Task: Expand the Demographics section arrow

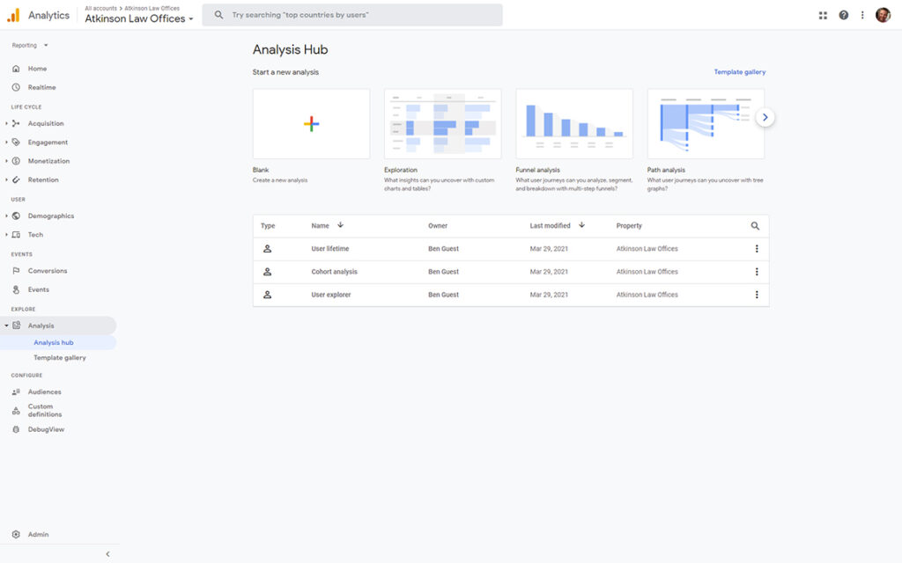Action: [x=6, y=216]
